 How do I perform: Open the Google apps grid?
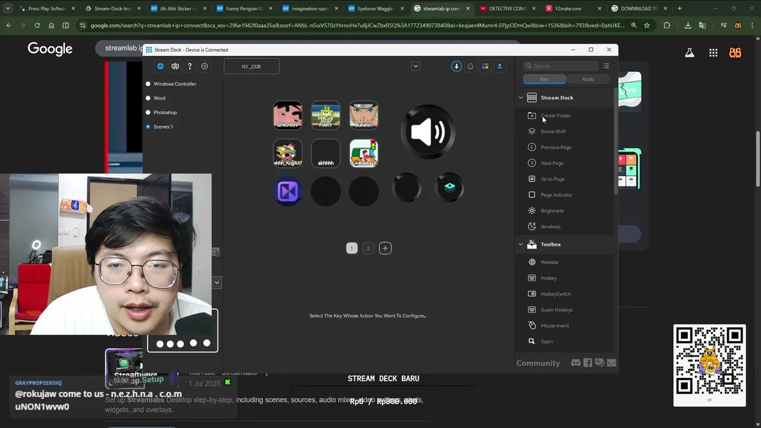(713, 53)
